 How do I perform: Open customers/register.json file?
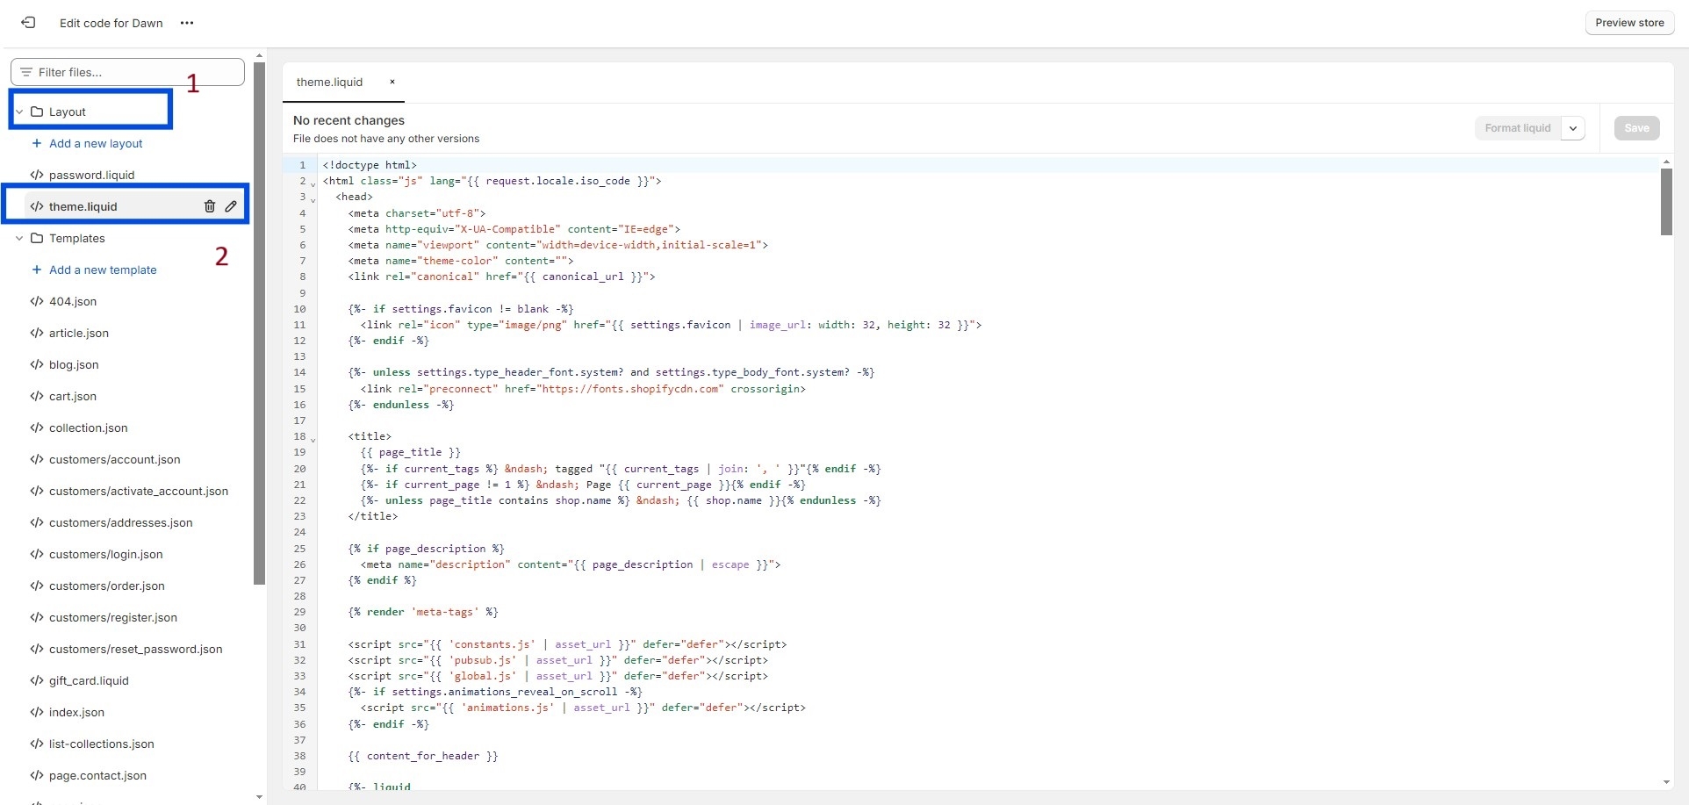coord(113,617)
